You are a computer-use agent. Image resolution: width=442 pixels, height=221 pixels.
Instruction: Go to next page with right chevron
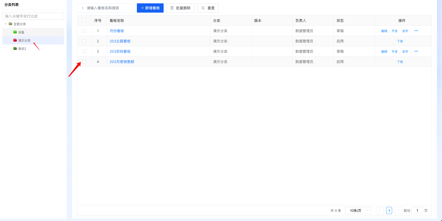click(x=398, y=210)
